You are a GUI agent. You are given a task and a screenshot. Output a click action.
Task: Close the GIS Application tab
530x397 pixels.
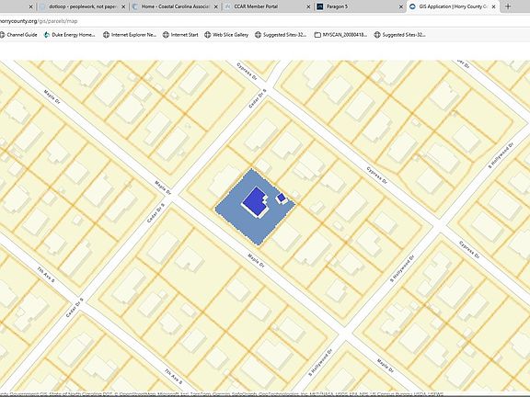493,6
